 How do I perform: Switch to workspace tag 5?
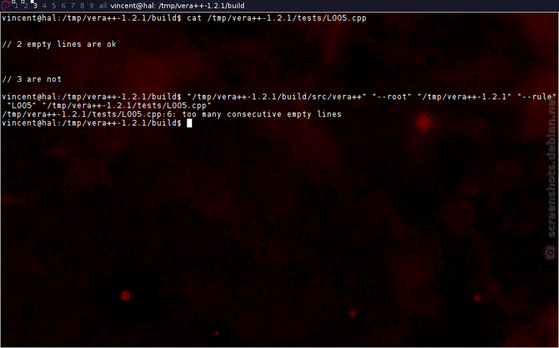point(54,6)
